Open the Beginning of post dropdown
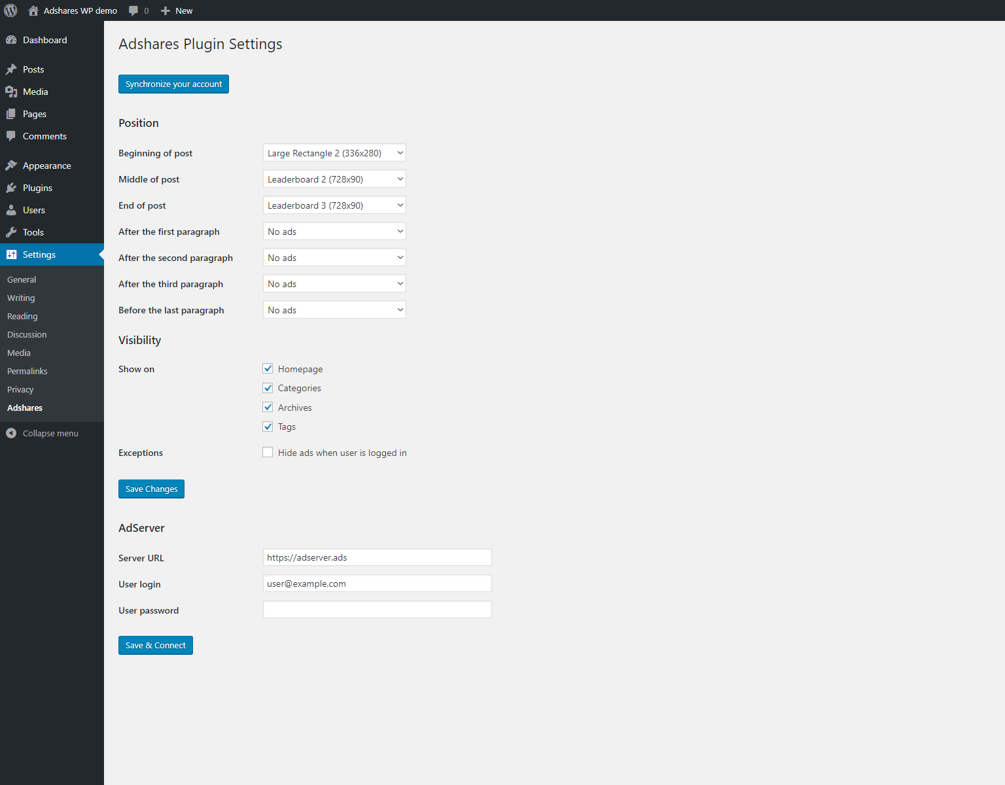The height and width of the screenshot is (785, 1005). [x=334, y=152]
